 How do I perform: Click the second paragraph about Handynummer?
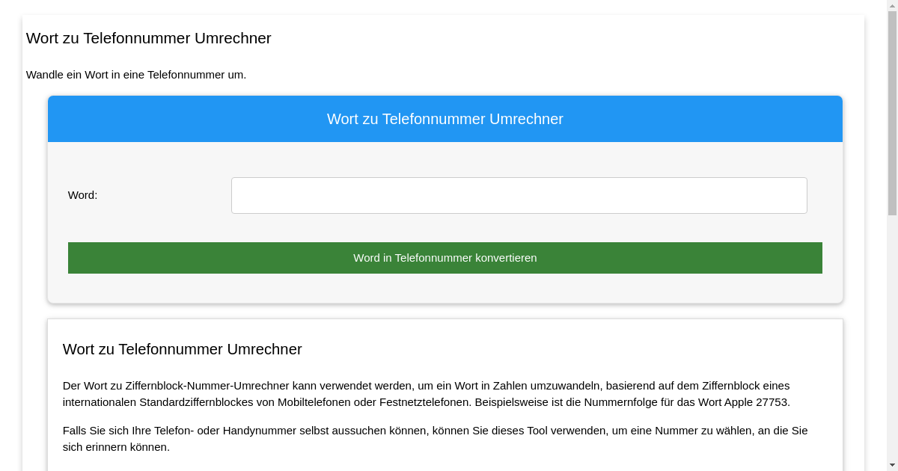[434, 438]
